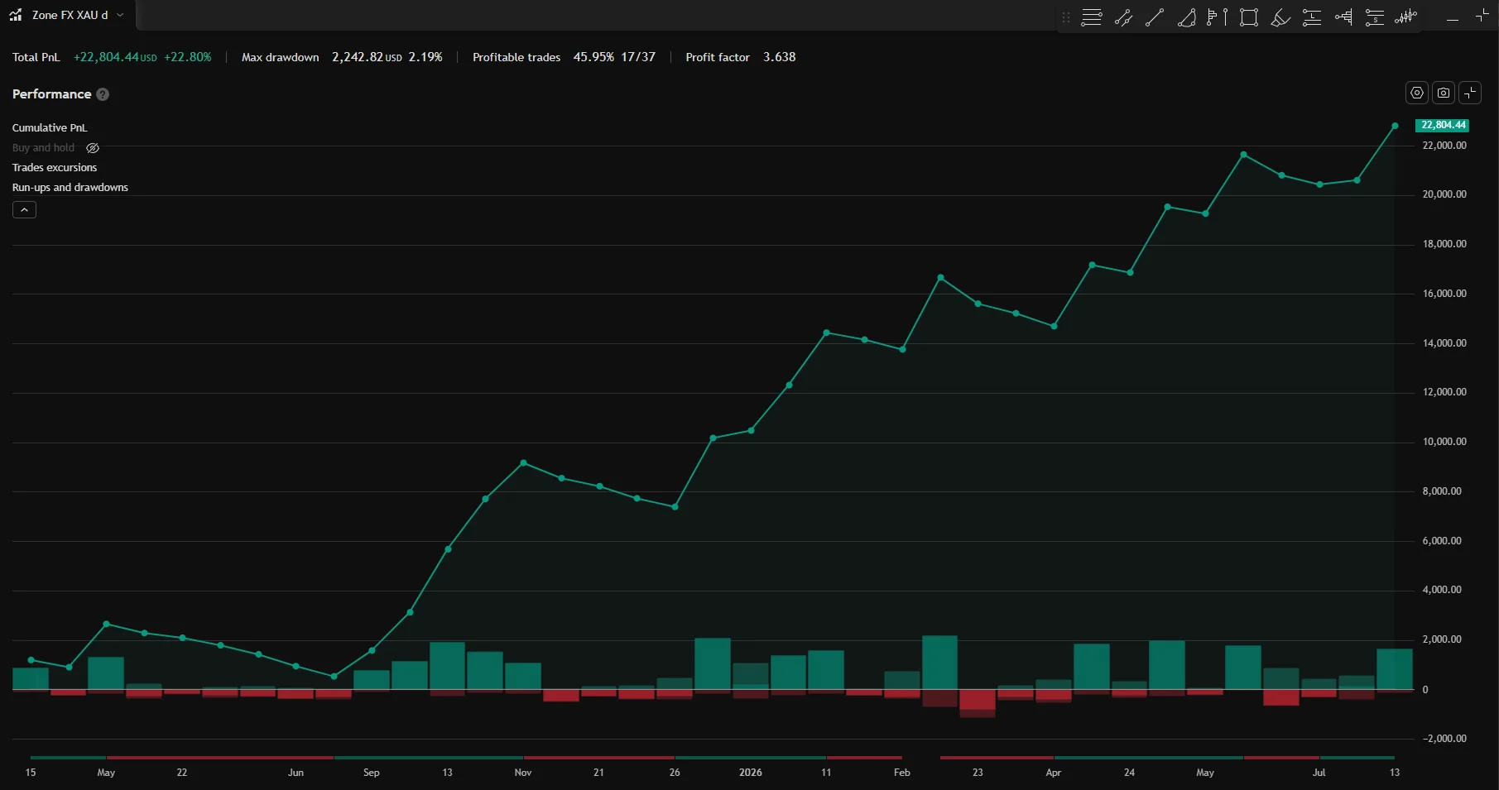This screenshot has width=1499, height=790.
Task: Click the 22,804.44 price label tag
Action: pos(1443,125)
